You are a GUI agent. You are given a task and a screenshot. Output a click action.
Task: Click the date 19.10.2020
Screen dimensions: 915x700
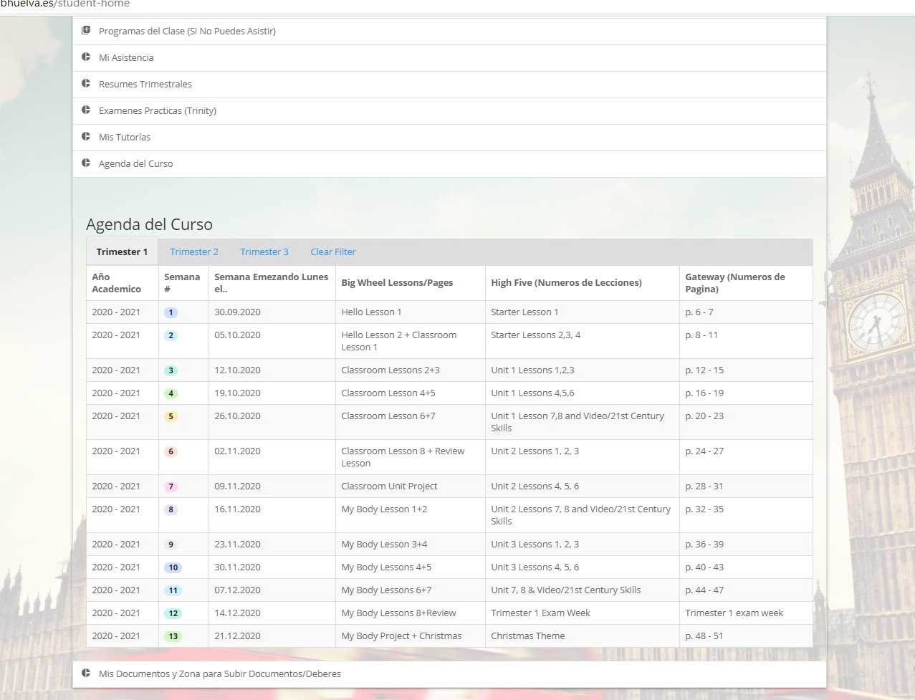(x=237, y=393)
